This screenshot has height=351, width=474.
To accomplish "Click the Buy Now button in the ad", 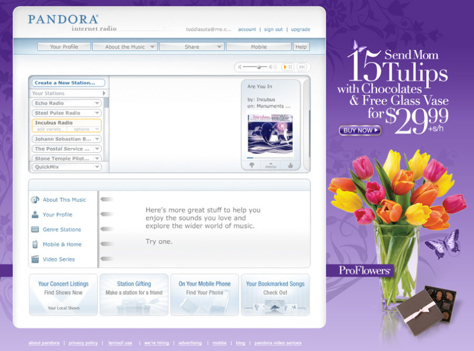I will (x=360, y=130).
